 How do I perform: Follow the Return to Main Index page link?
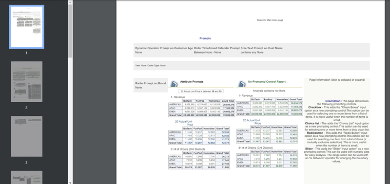tap(270, 20)
